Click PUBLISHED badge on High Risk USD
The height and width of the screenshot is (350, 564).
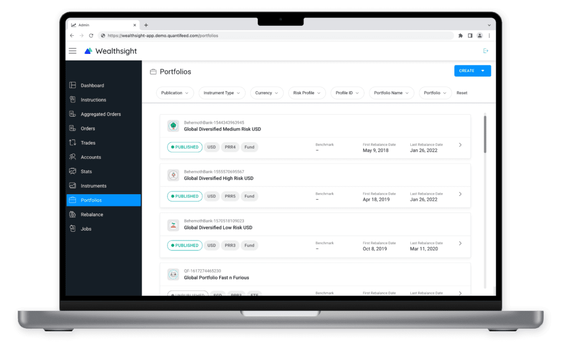pyautogui.click(x=185, y=196)
